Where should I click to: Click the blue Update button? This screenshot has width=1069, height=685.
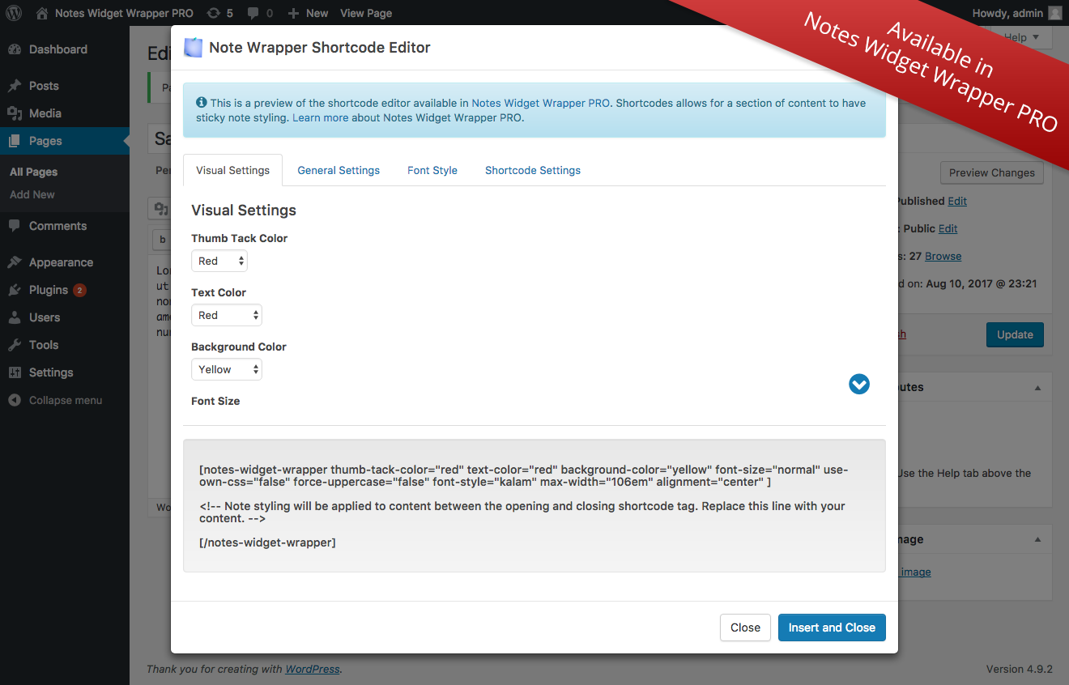pos(1015,334)
